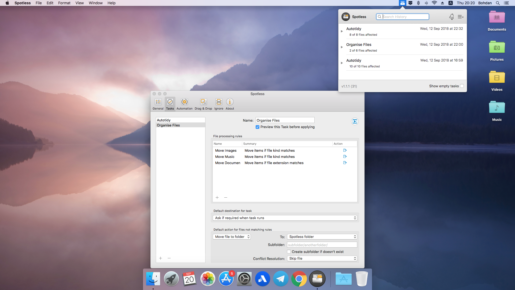This screenshot has width=515, height=290.
Task: Click Add new file processing rule button
Action: pyautogui.click(x=217, y=197)
